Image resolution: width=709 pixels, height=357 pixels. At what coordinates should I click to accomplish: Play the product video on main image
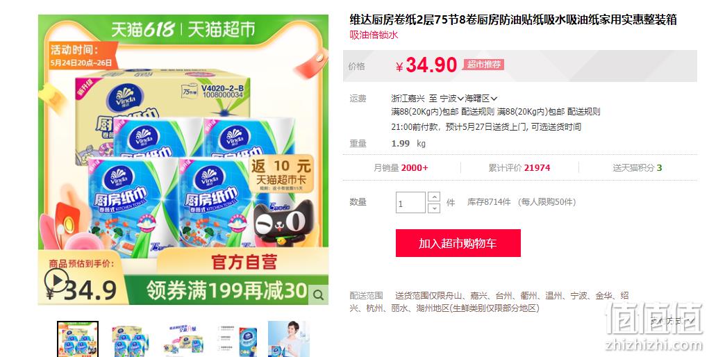click(x=56, y=281)
